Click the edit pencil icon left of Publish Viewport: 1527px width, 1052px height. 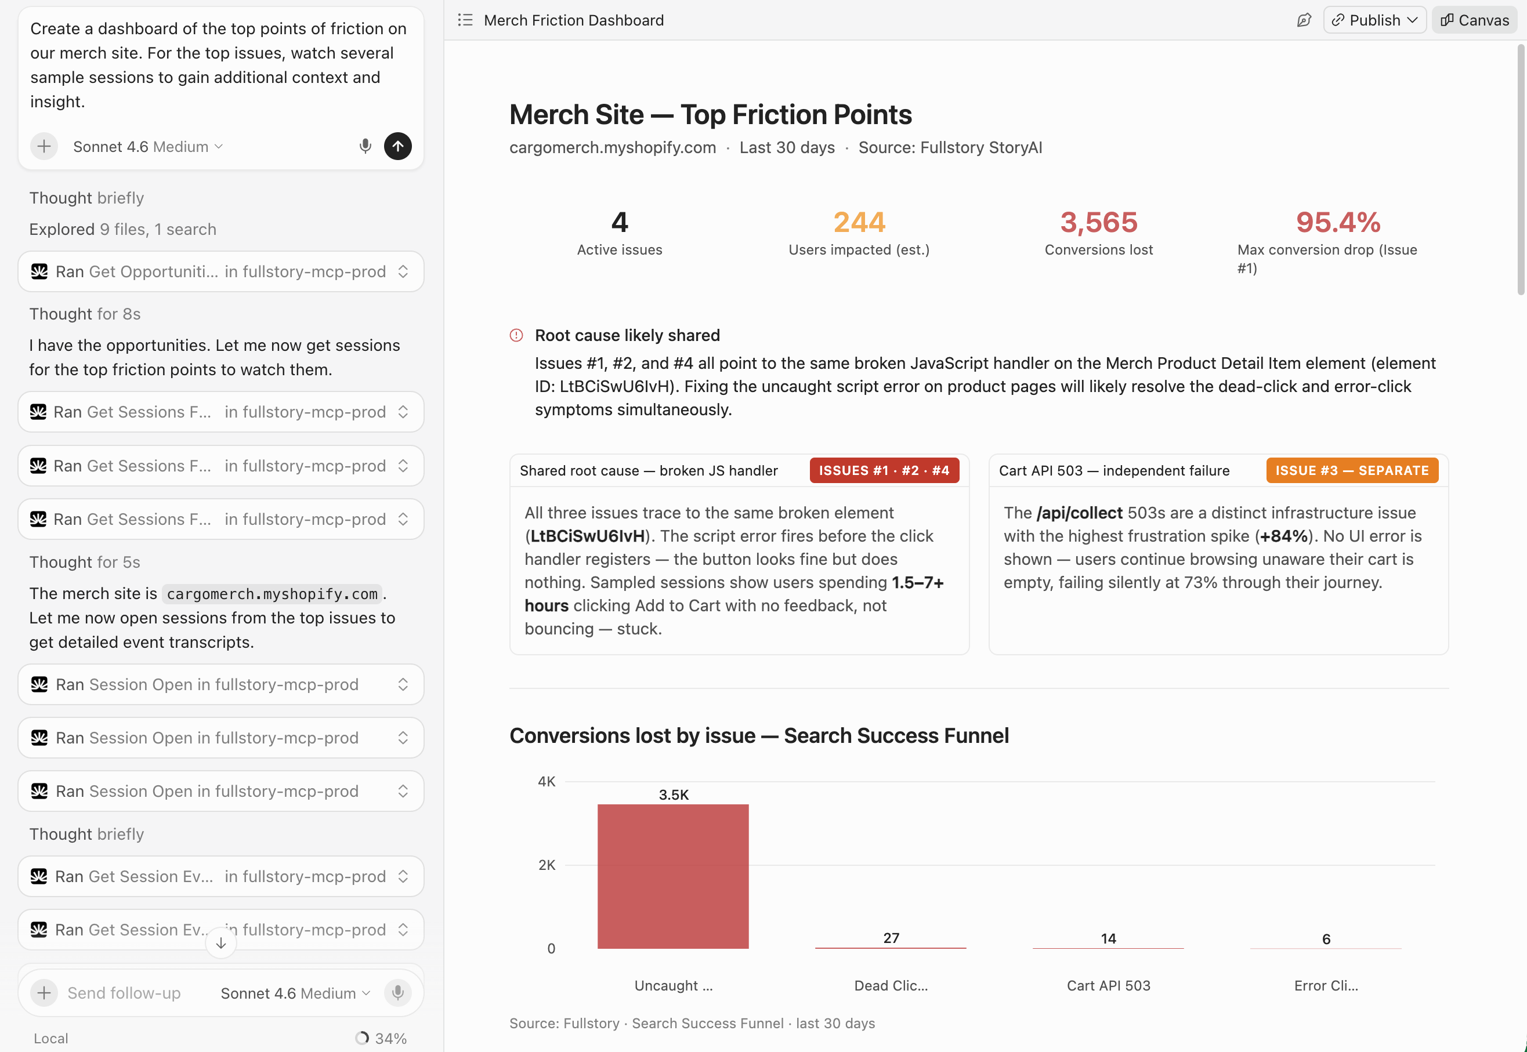pos(1304,20)
